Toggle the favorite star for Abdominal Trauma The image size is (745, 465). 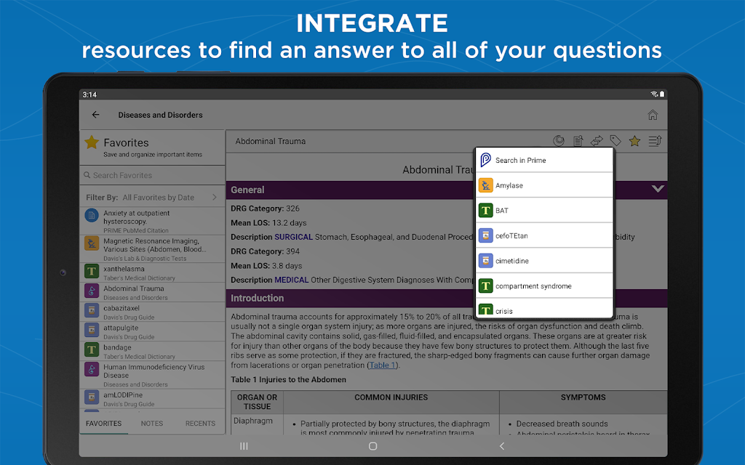coord(634,141)
